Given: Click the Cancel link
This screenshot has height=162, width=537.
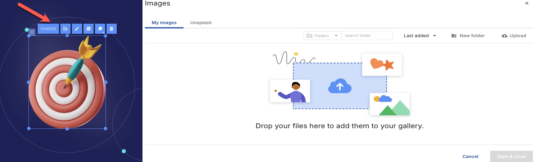Looking at the screenshot, I should (470, 156).
